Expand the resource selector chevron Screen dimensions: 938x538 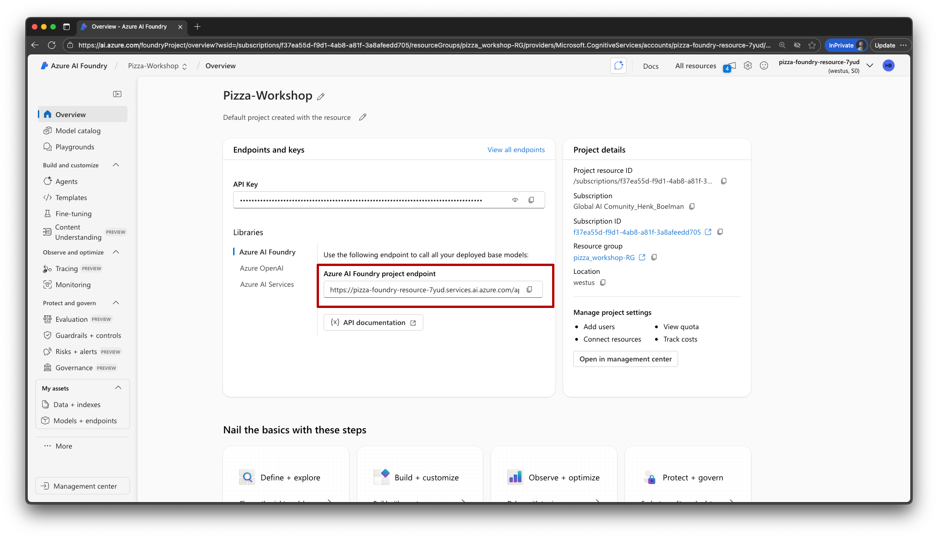pos(870,65)
